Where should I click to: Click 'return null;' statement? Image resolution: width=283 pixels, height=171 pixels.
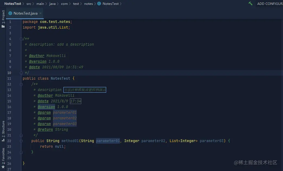point(53,147)
